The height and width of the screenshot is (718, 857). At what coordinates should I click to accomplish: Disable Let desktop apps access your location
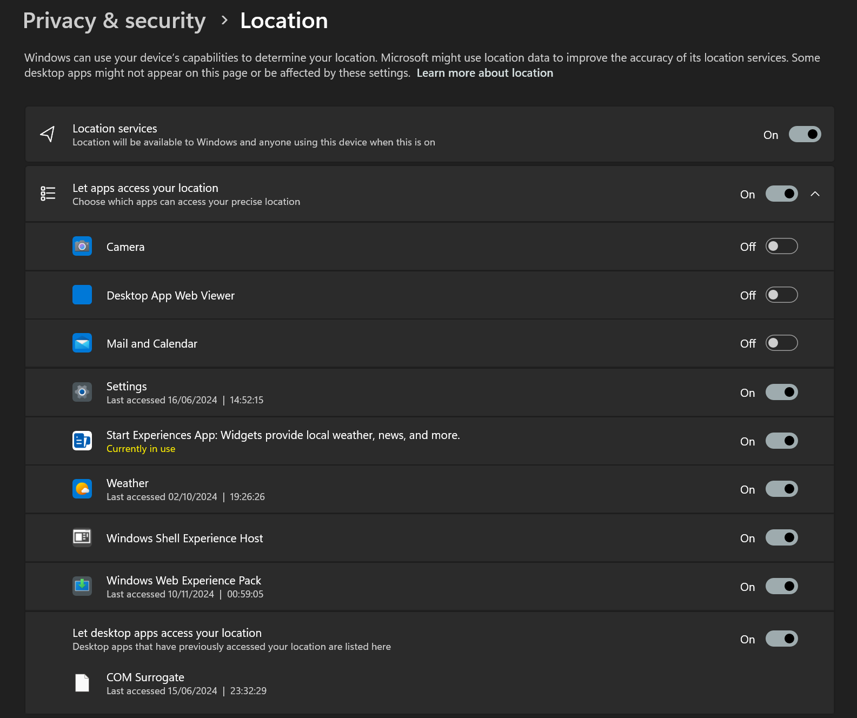coord(781,639)
